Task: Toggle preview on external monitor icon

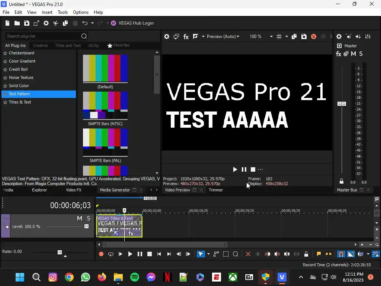Action: pos(176,36)
